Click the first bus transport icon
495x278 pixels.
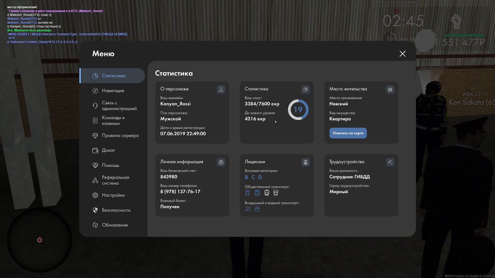tap(247, 193)
